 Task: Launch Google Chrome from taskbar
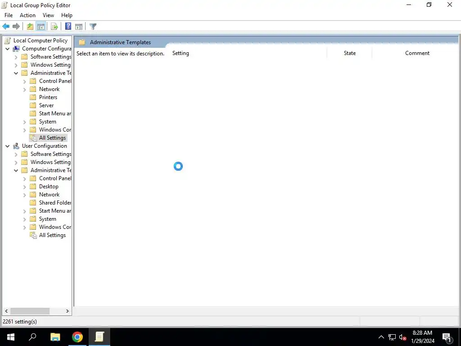click(x=77, y=337)
